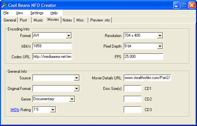
Task: Click the wrench app icon in title bar
Action: pyautogui.click(x=4, y=5)
